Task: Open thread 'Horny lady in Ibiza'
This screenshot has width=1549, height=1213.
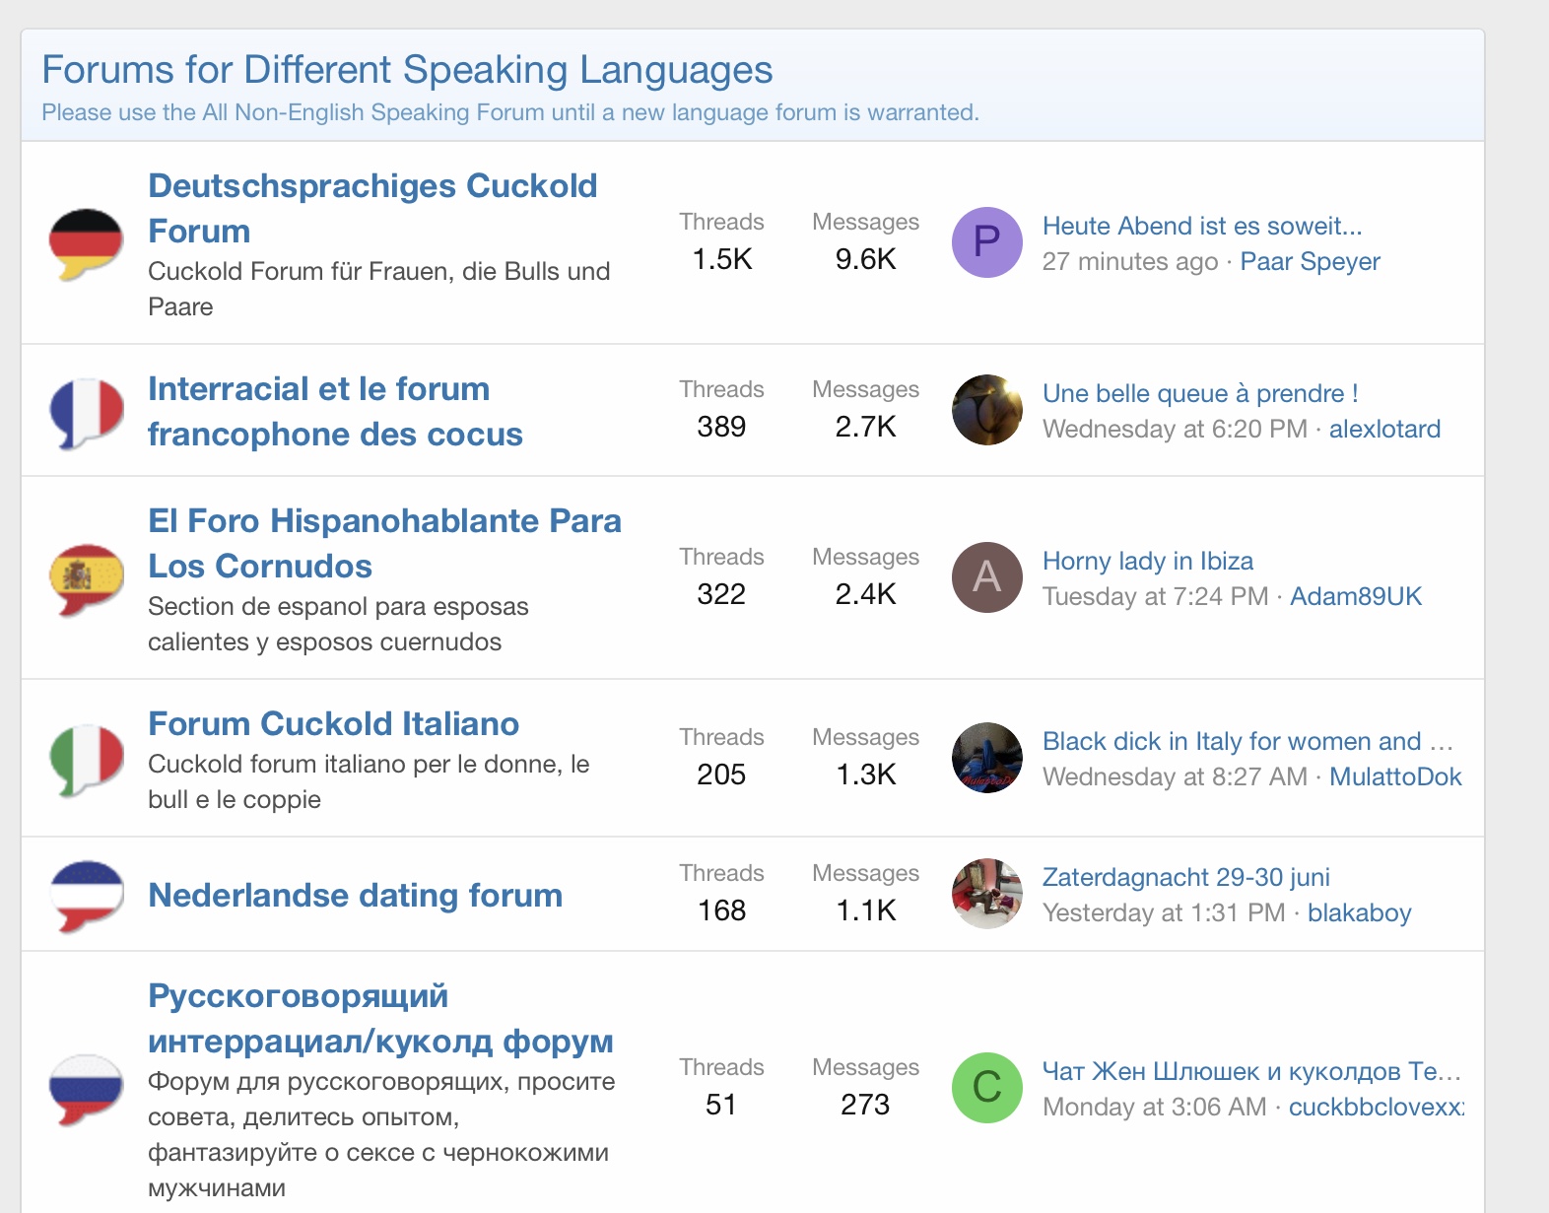Action: (x=1148, y=561)
